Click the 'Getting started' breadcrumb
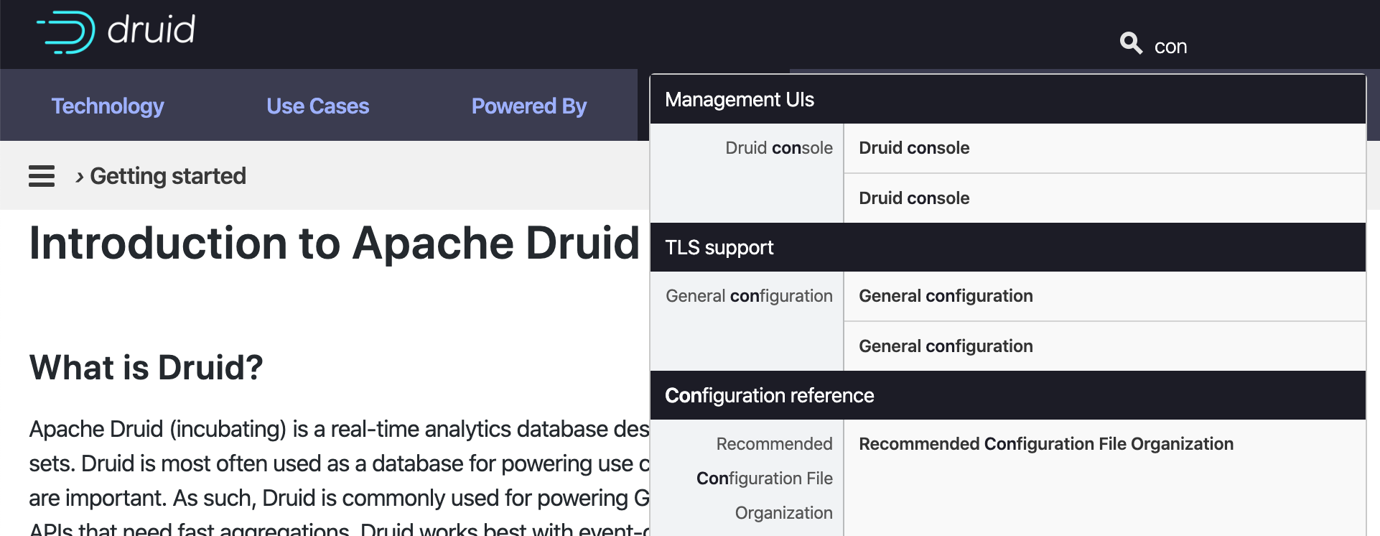The width and height of the screenshot is (1380, 536). pyautogui.click(x=168, y=176)
